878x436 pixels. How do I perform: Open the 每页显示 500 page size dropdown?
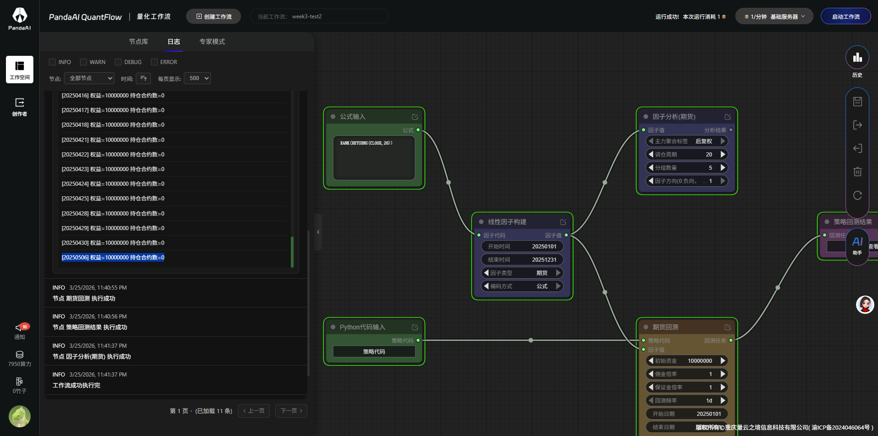(197, 78)
